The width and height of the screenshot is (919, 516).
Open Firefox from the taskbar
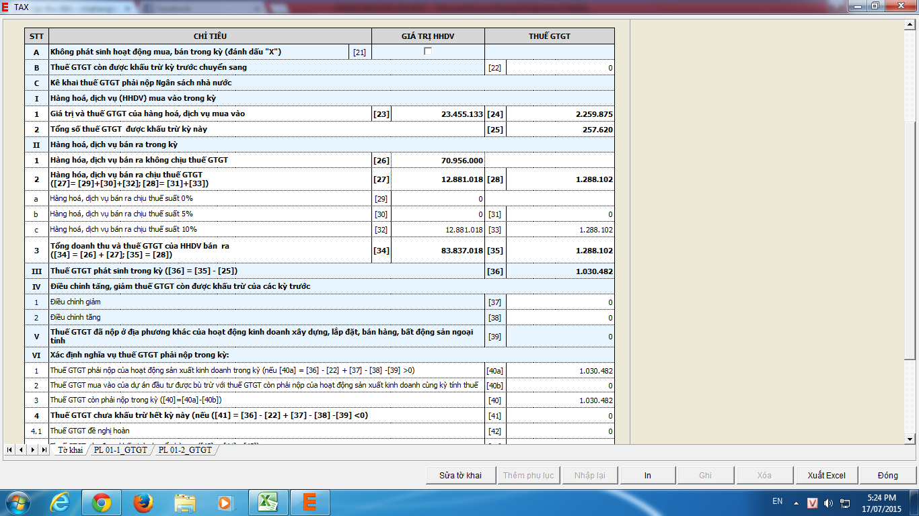click(143, 502)
